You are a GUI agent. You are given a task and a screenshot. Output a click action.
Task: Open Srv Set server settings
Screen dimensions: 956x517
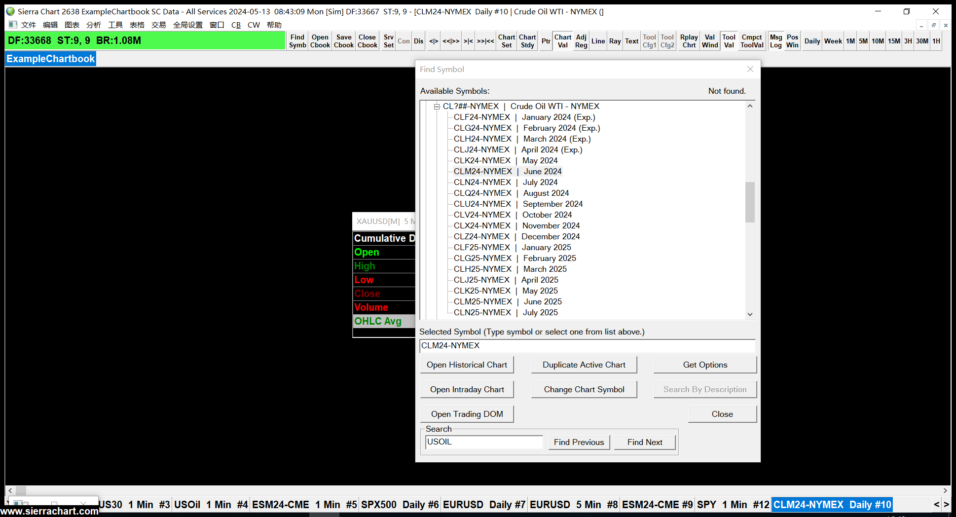tap(389, 41)
